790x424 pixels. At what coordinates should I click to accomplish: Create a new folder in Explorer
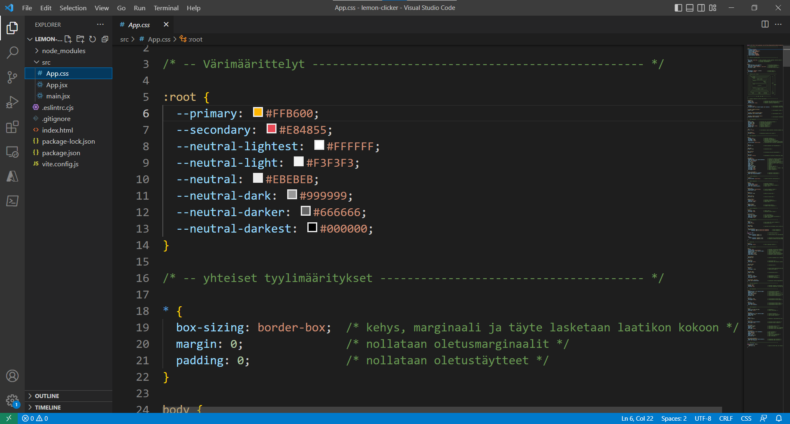point(81,39)
